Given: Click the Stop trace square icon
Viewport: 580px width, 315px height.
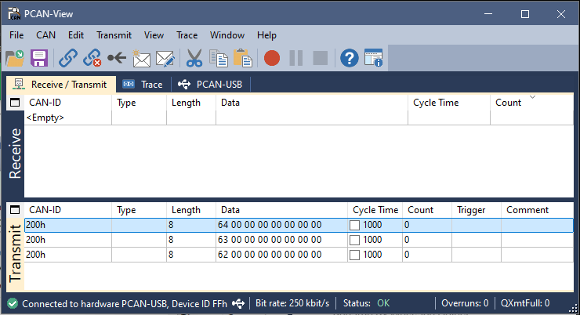Looking at the screenshot, I should 321,58.
